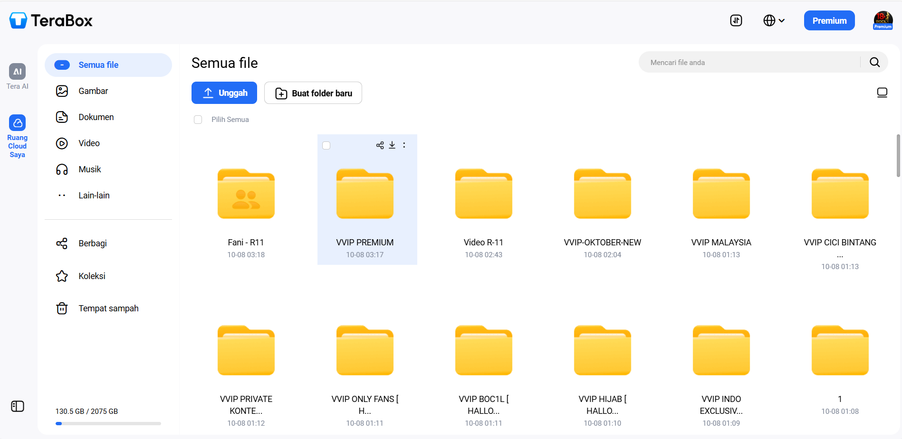
Task: Open the user profile avatar
Action: click(x=883, y=20)
